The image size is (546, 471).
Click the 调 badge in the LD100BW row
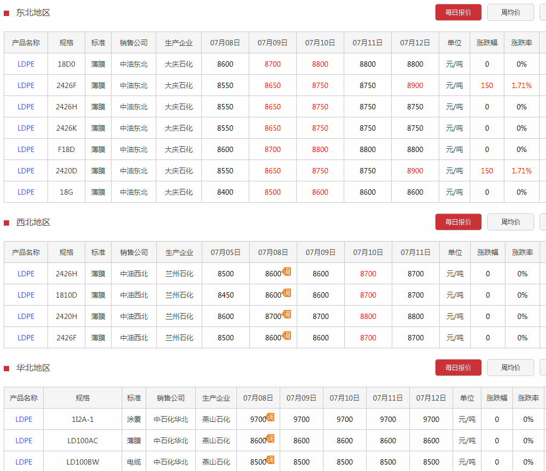coord(270,459)
